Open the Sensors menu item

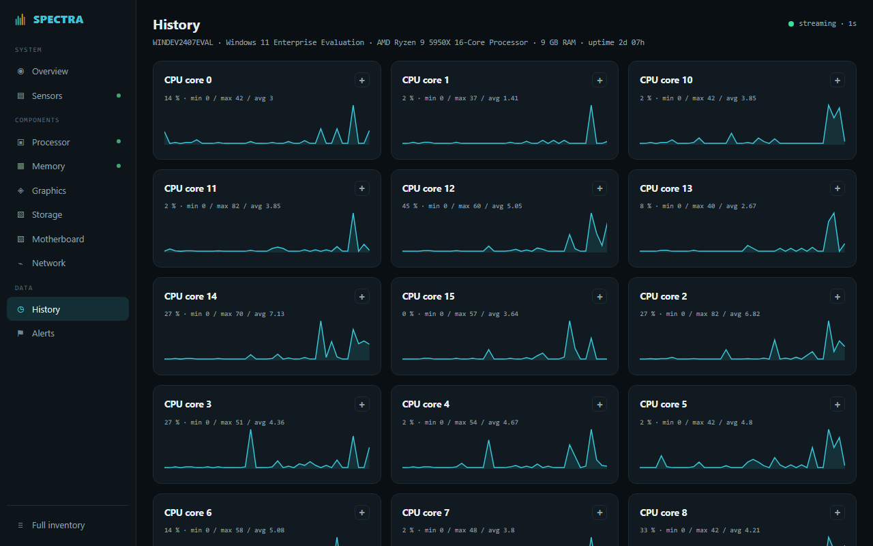68,96
